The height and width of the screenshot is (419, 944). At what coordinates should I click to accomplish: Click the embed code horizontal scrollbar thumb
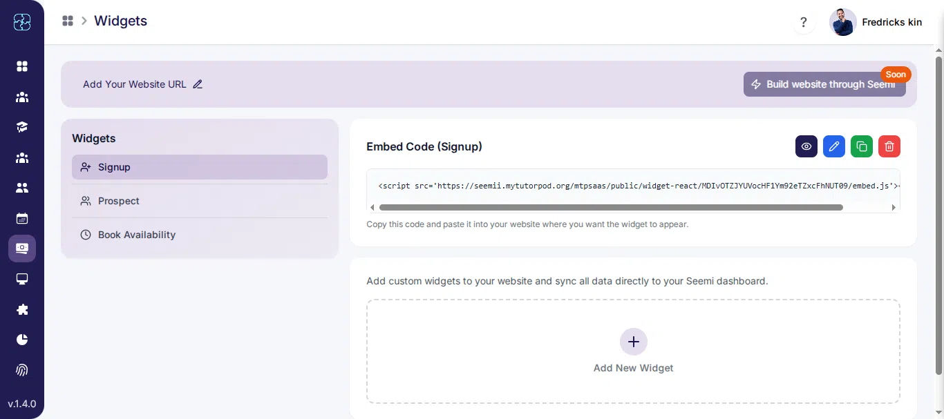[x=611, y=207]
